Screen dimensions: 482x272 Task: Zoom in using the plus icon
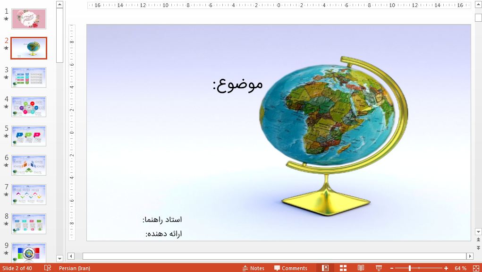(446, 268)
